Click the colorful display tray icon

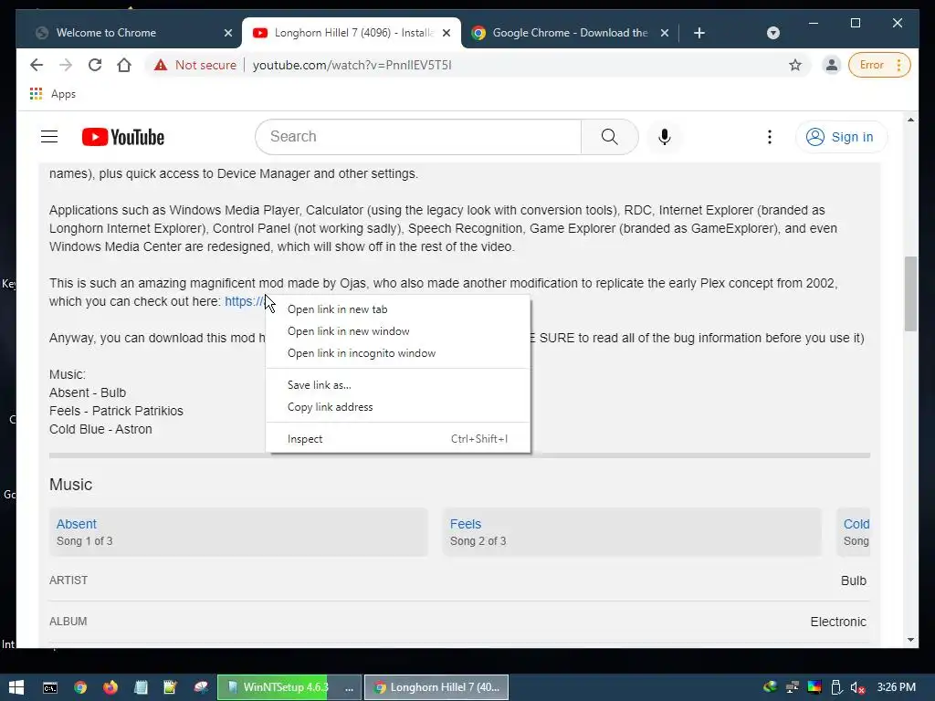point(814,687)
